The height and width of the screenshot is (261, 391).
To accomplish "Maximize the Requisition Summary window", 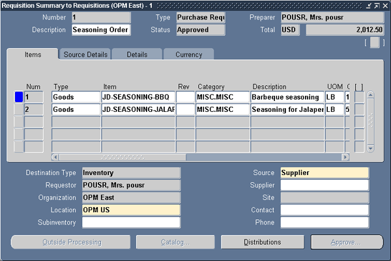I will pos(377,5).
